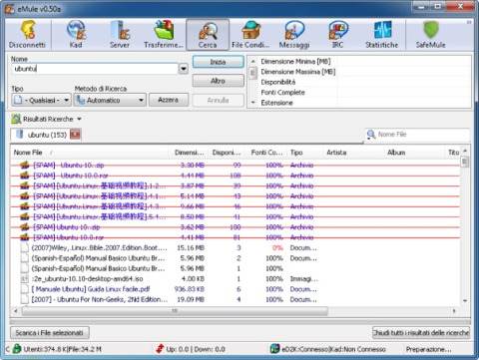The height and width of the screenshot is (360, 479).
Task: Click the Dimensione Minima [MB] option
Action: (x=295, y=62)
